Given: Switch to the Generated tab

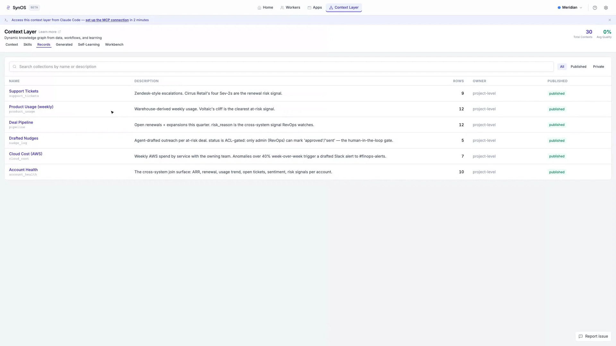Looking at the screenshot, I should [64, 45].
